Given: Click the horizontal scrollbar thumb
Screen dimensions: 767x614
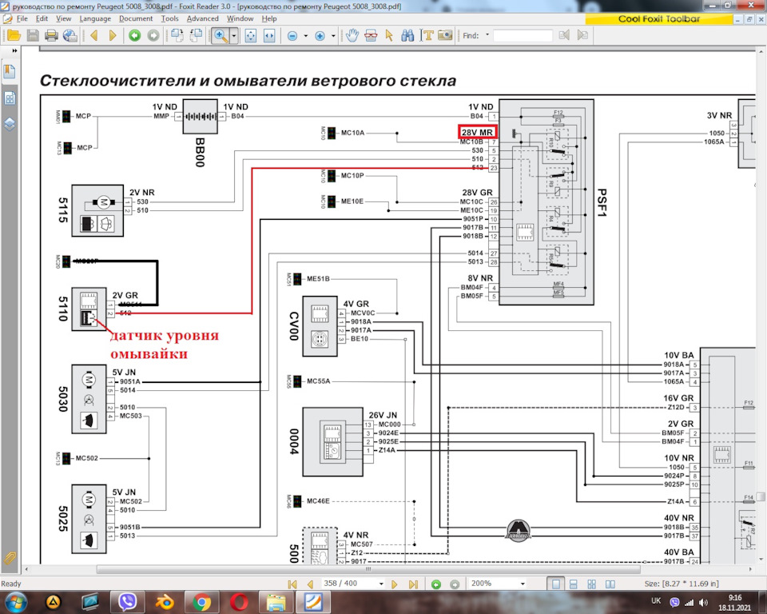Looking at the screenshot, I should 368,569.
